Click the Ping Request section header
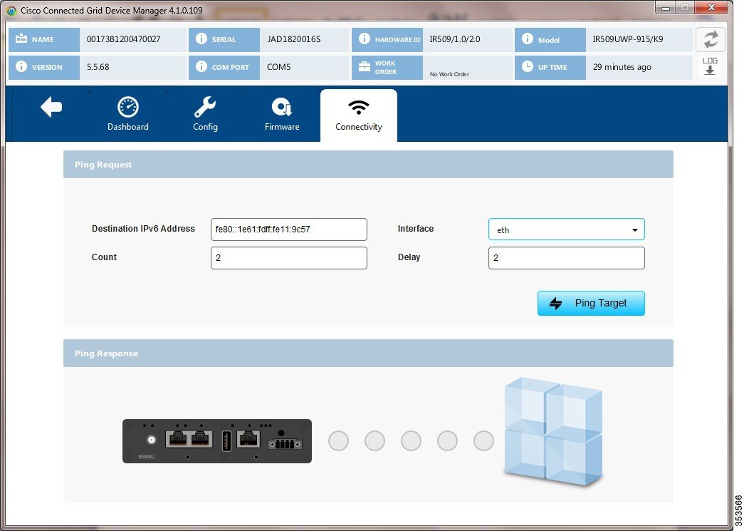 tap(368, 165)
